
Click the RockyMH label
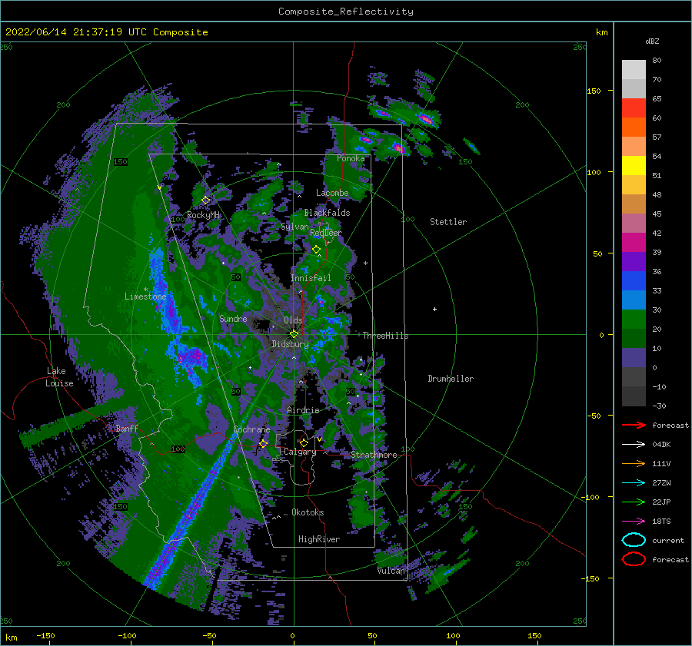click(x=203, y=215)
